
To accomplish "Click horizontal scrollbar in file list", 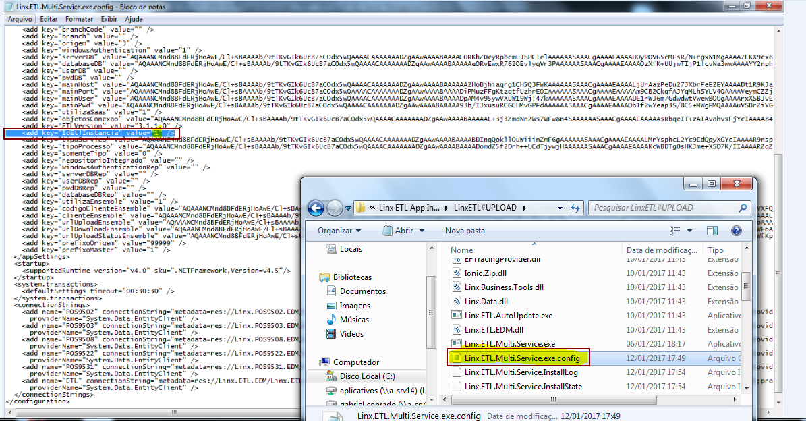I will 553,399.
